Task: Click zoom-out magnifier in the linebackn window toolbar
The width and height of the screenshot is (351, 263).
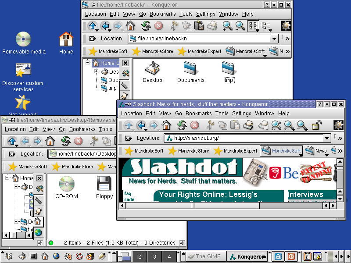Action: [240, 26]
